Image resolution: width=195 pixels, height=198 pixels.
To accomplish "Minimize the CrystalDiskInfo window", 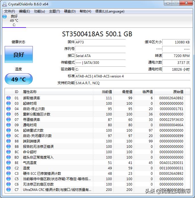I will point(168,3).
